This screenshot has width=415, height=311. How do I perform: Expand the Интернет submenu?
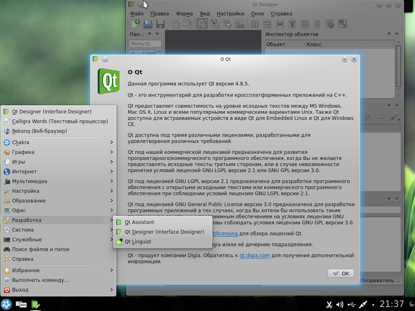click(58, 172)
